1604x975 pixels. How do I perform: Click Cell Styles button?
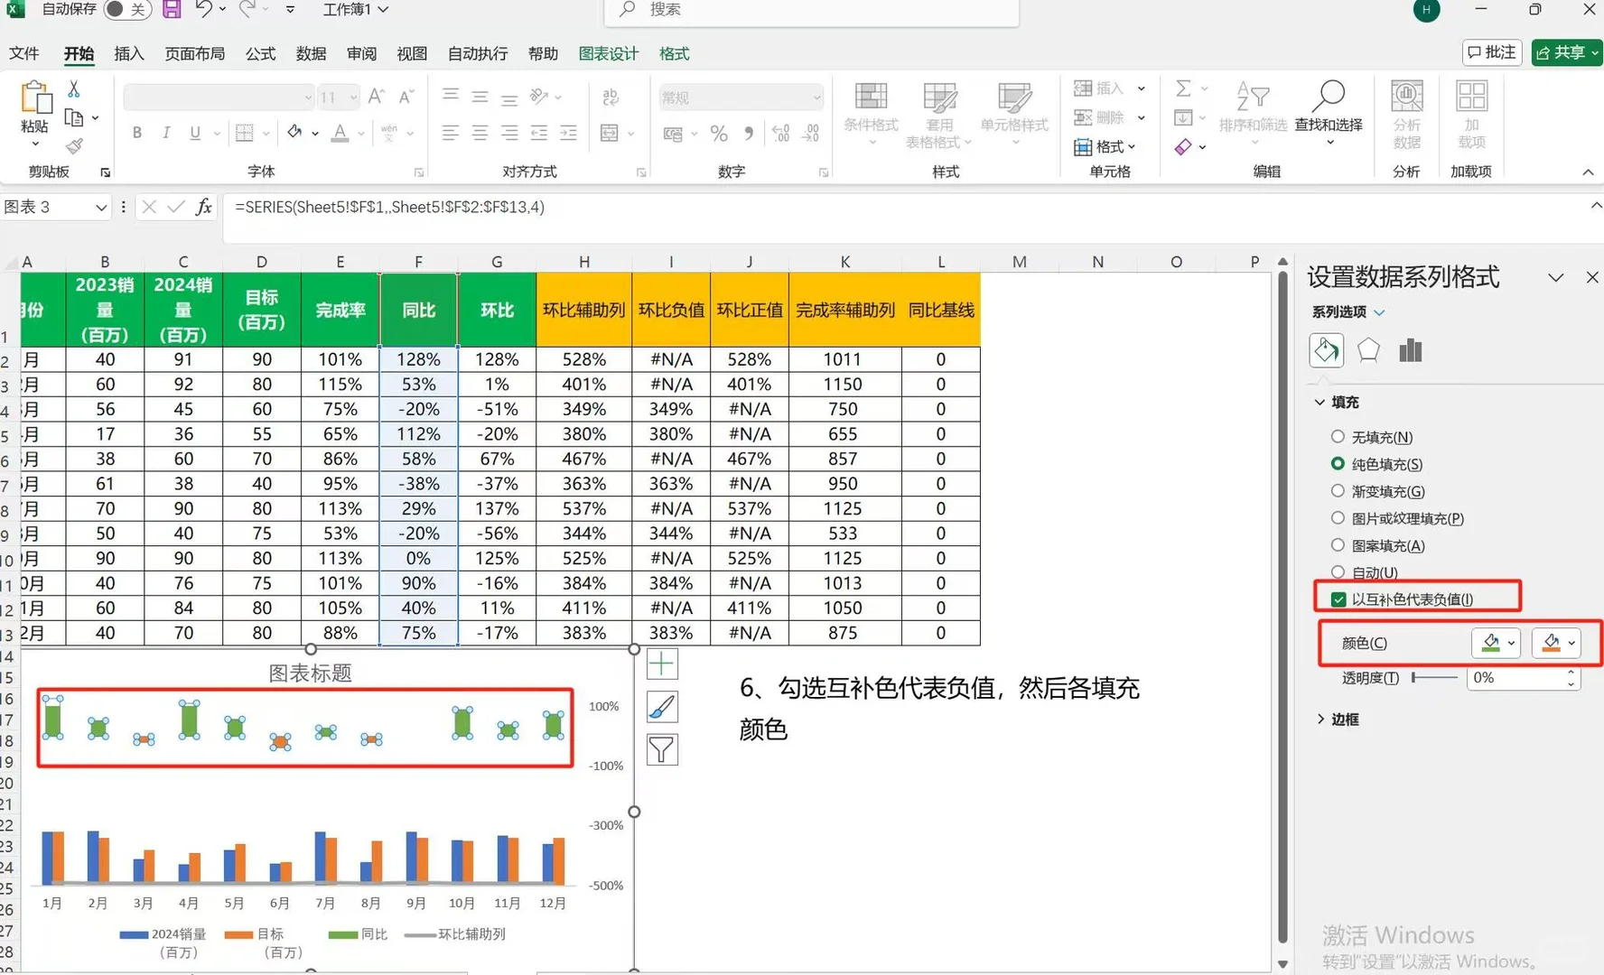[1014, 112]
